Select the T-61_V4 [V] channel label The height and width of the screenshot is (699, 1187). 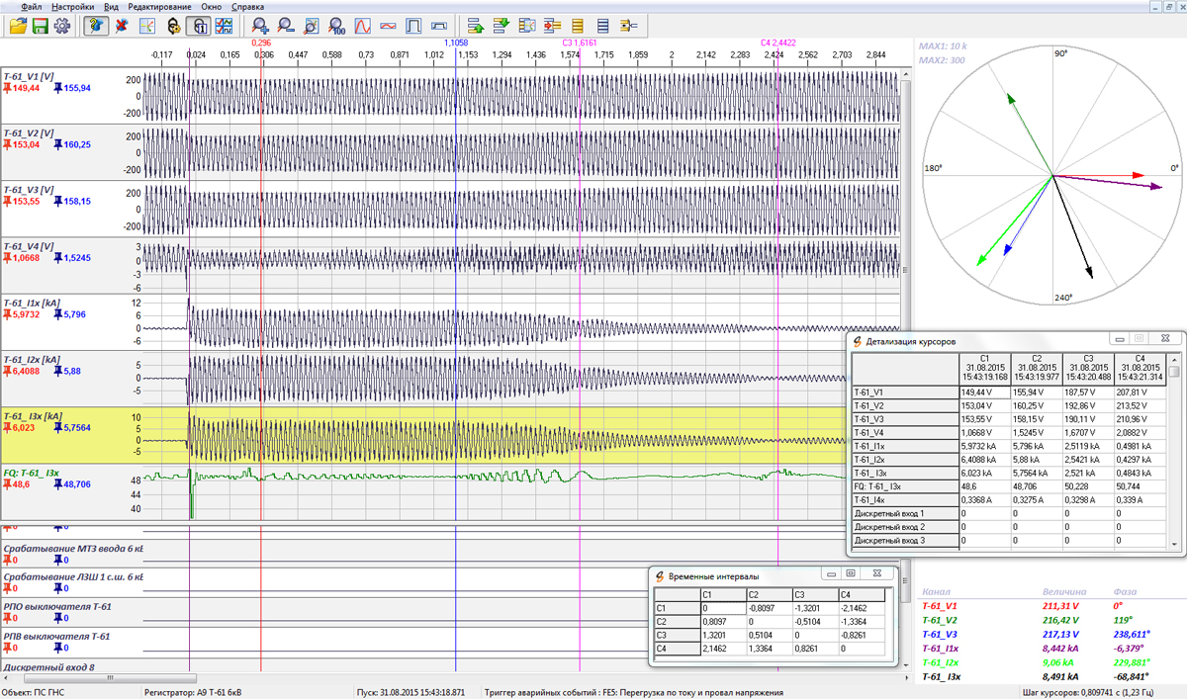coord(28,245)
